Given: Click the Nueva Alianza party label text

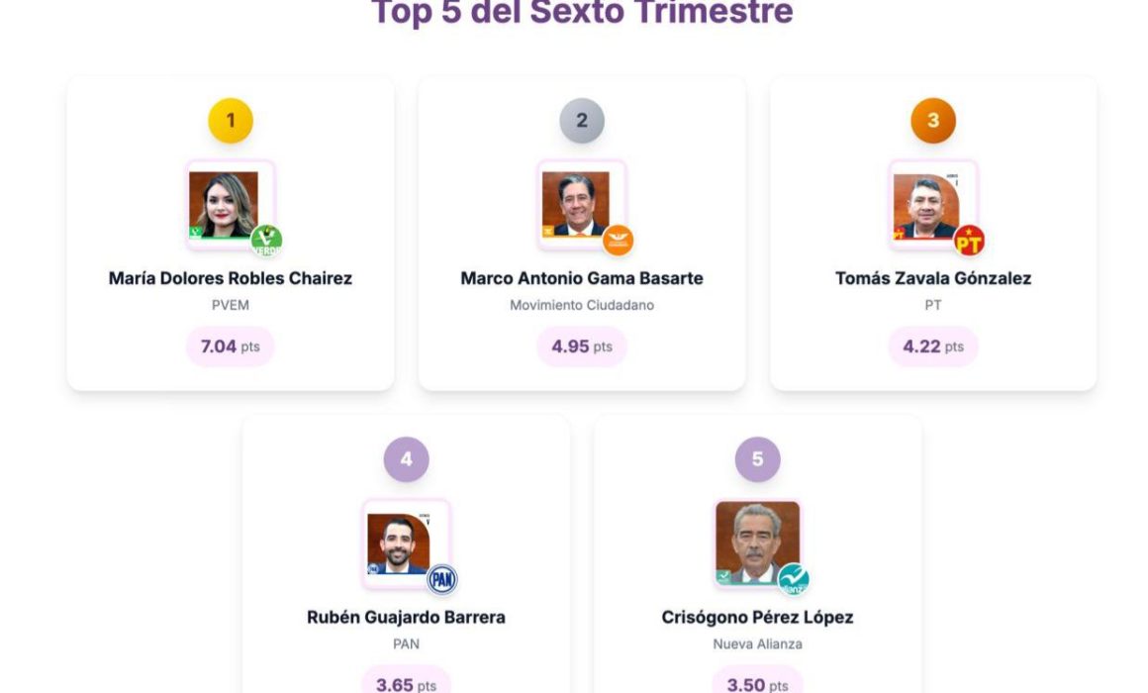Looking at the screenshot, I should [758, 643].
